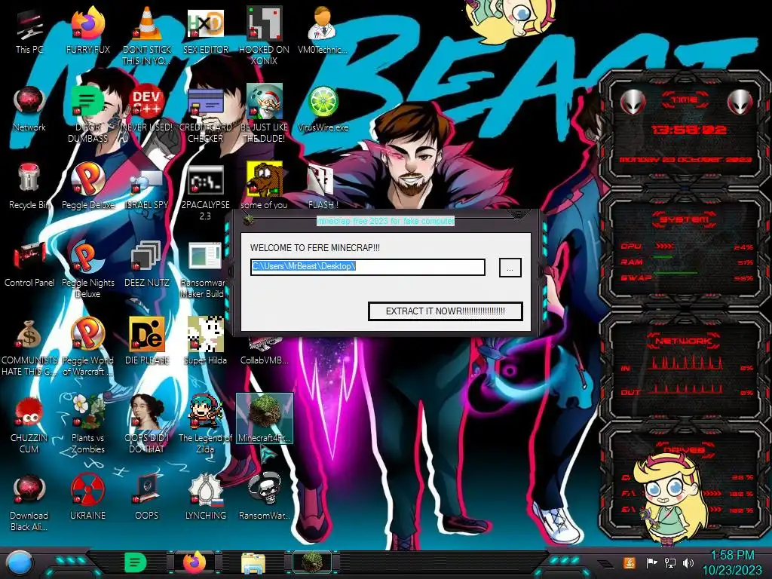Open the CHUZZIN CUM red fuzzball icon

[29, 424]
